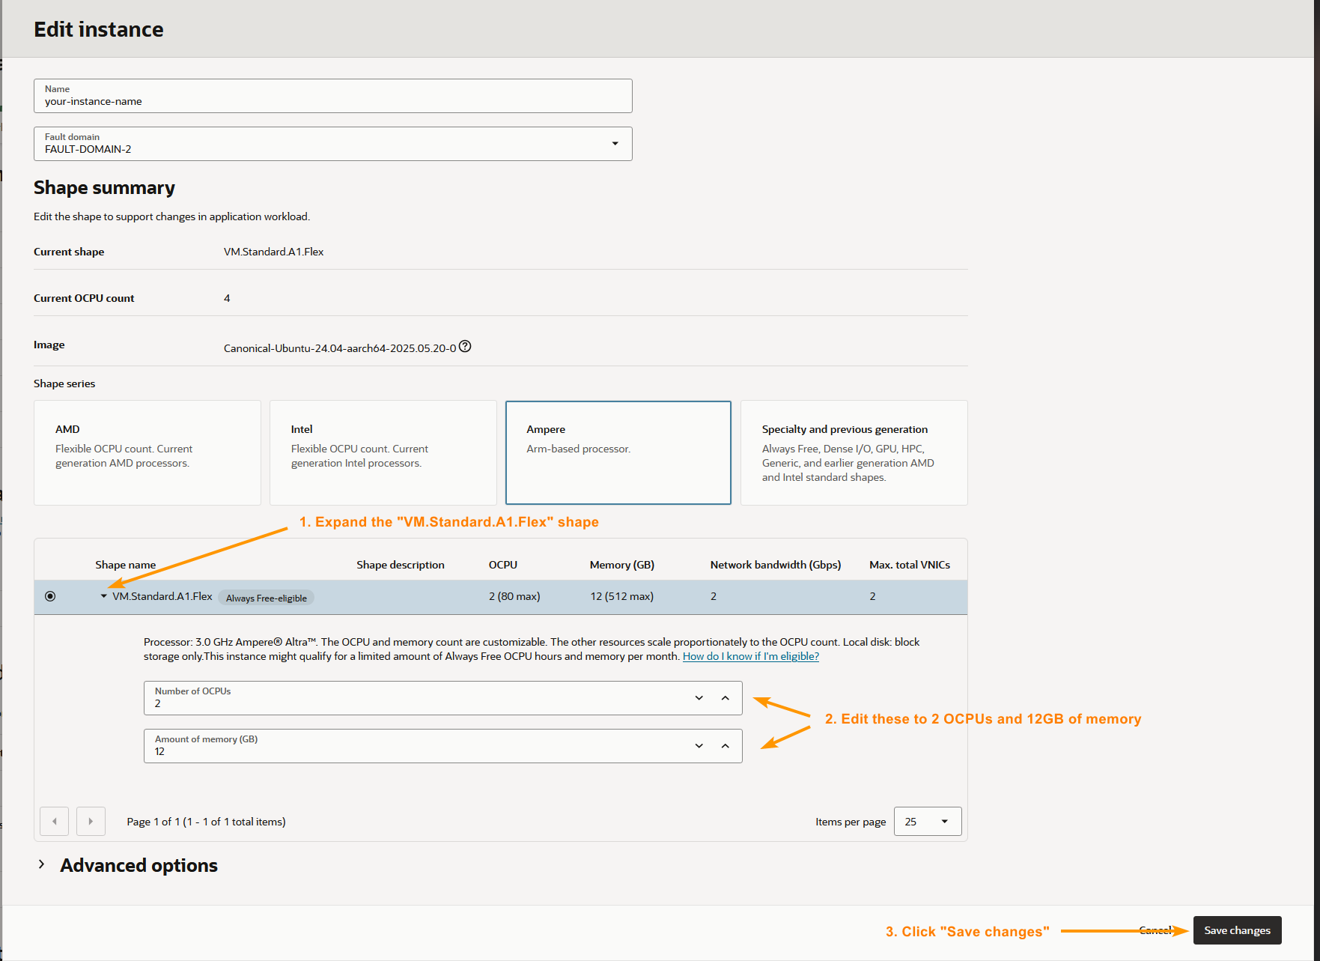Click the Cancel button
This screenshot has height=961, width=1320.
[x=1156, y=930]
